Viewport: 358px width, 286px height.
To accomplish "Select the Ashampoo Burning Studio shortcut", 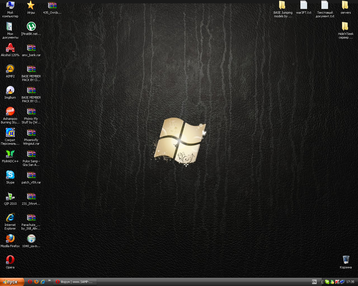I will pyautogui.click(x=10, y=115).
